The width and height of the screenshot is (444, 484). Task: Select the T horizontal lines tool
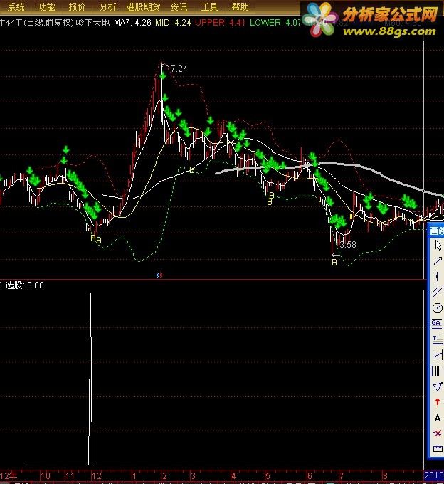click(437, 339)
